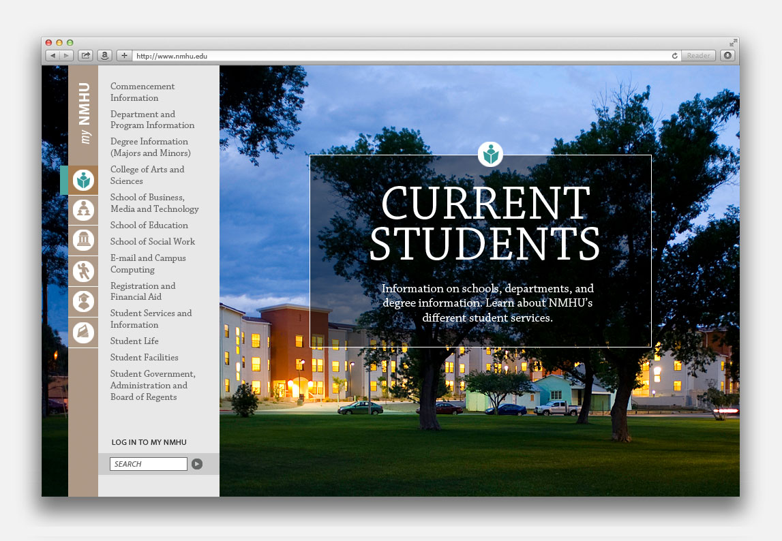This screenshot has width=782, height=541.
Task: Open Registration and Financial Aid
Action: [142, 291]
